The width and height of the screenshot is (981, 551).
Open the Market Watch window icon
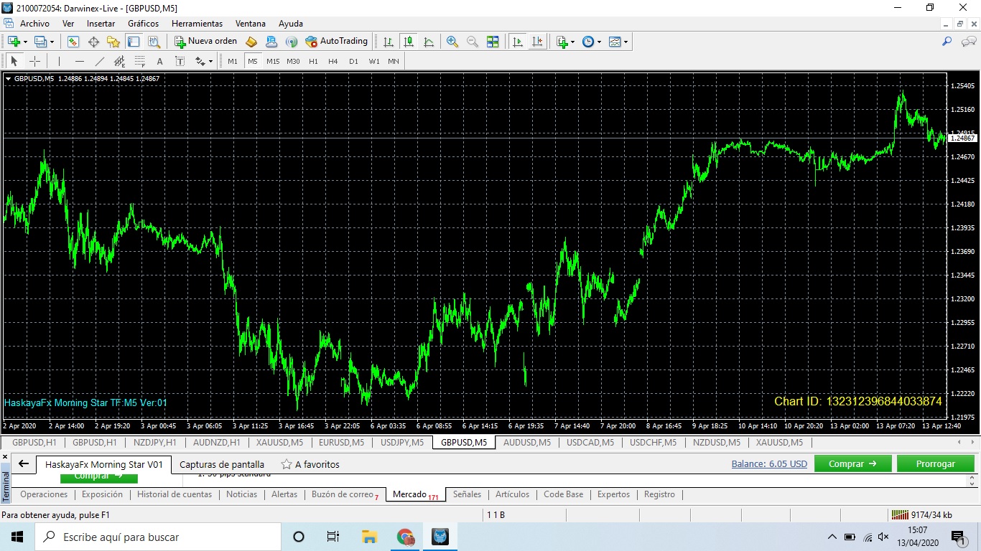coord(73,42)
